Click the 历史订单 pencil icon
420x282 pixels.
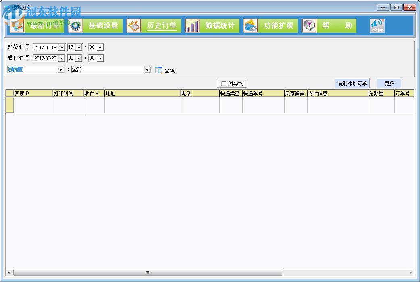(x=134, y=26)
